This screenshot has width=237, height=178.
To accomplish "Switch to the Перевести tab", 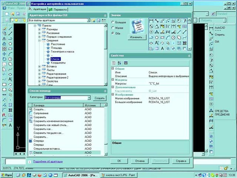I will [x=58, y=9].
